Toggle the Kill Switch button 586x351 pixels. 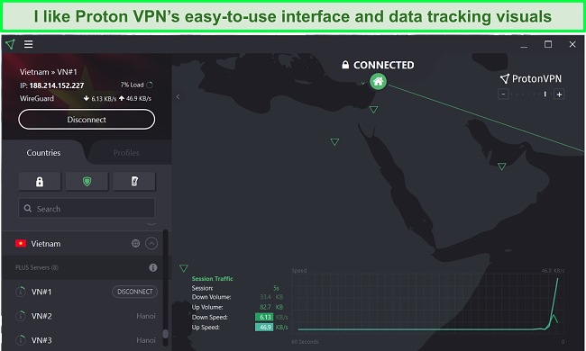[134, 181]
